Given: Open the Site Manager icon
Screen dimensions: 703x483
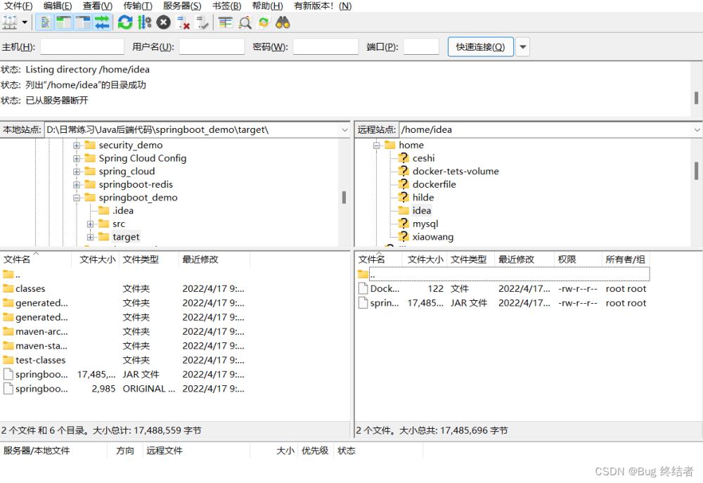Looking at the screenshot, I should pos(10,22).
